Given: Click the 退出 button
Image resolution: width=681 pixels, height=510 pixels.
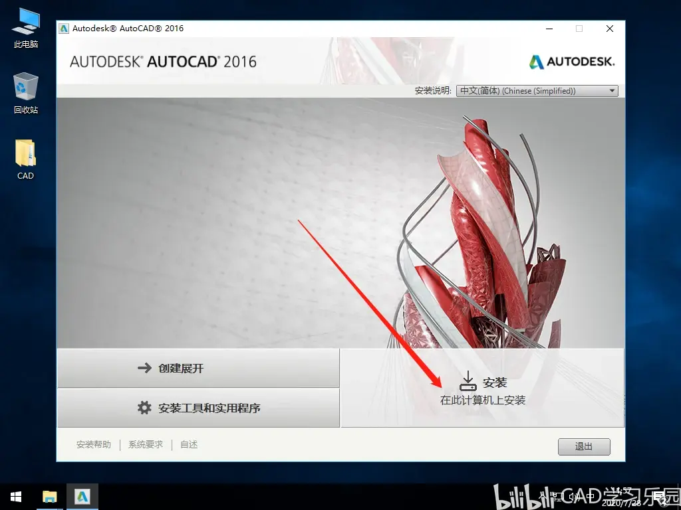Looking at the screenshot, I should (584, 447).
